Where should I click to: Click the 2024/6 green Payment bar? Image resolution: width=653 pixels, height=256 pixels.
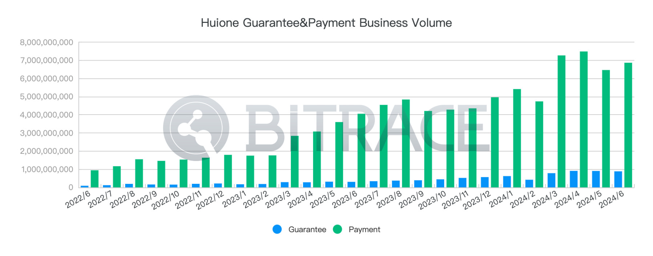click(x=628, y=125)
